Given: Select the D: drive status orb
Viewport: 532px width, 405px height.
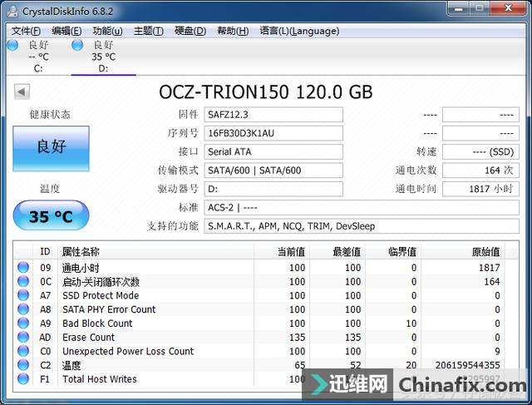Looking at the screenshot, I should tap(77, 45).
